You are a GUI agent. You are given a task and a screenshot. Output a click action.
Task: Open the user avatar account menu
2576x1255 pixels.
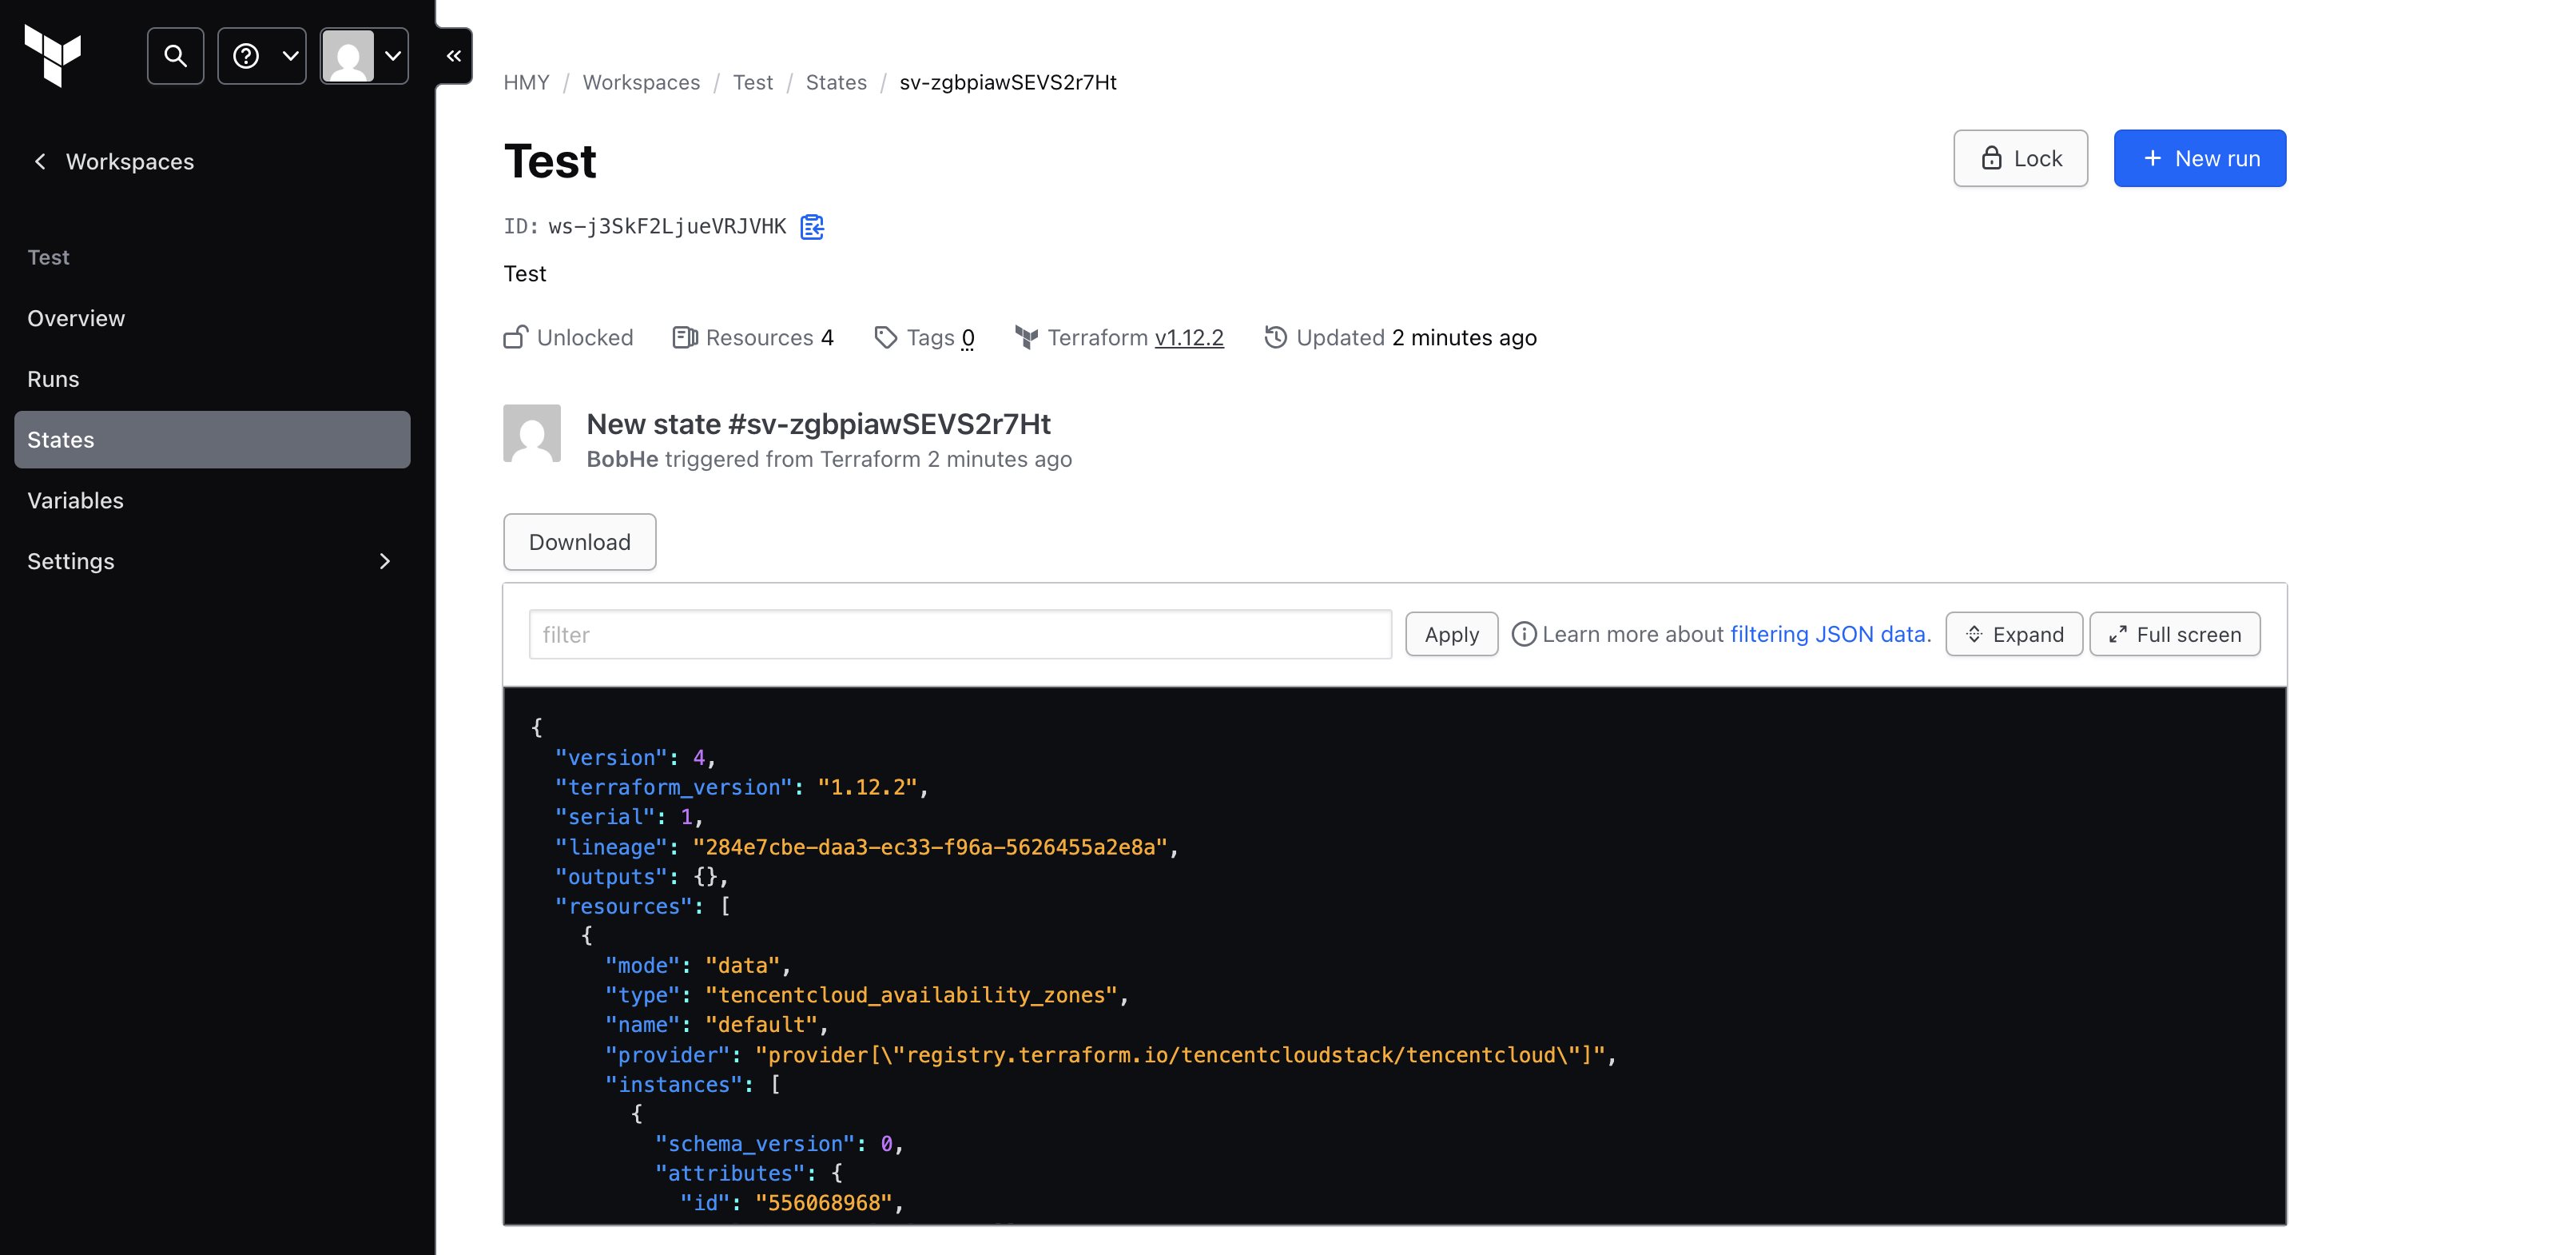364,56
